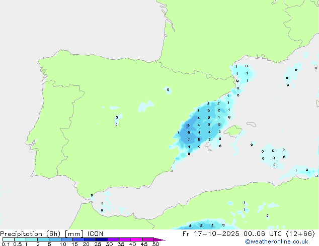The image size is (319, 246).
Task: Click the 15–20 mm legend color swatch
Action: tap(78, 239)
